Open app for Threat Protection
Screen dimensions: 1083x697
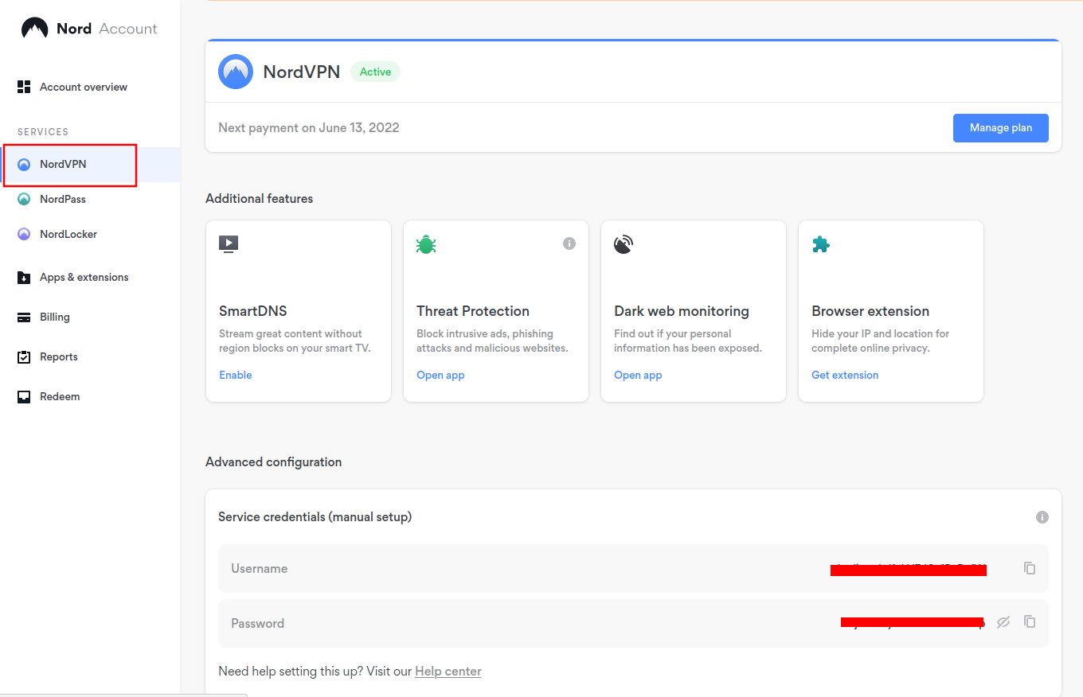point(440,375)
